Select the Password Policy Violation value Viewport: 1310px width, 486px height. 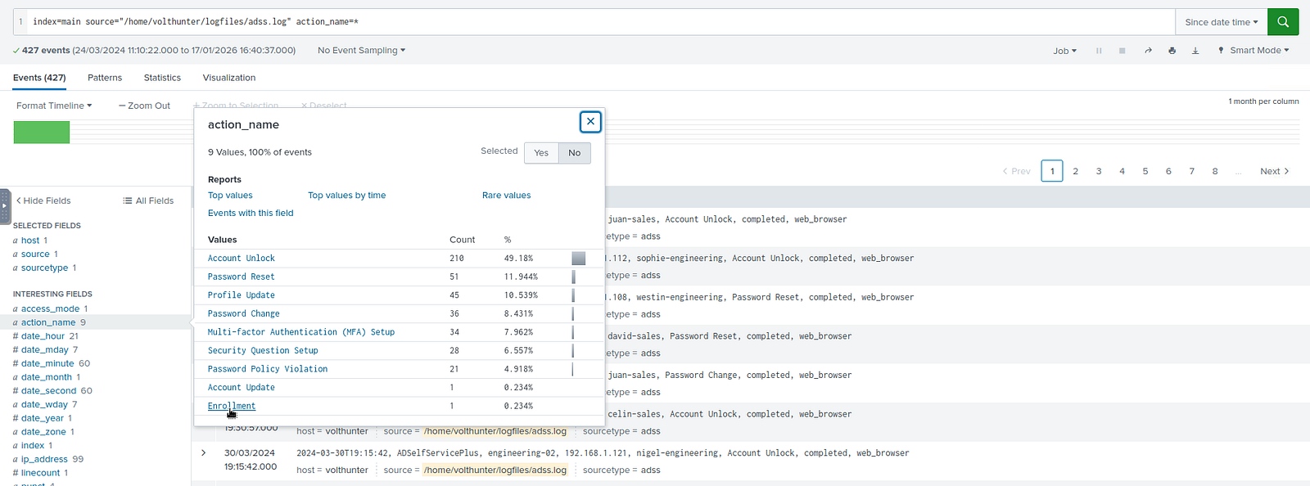click(x=268, y=370)
